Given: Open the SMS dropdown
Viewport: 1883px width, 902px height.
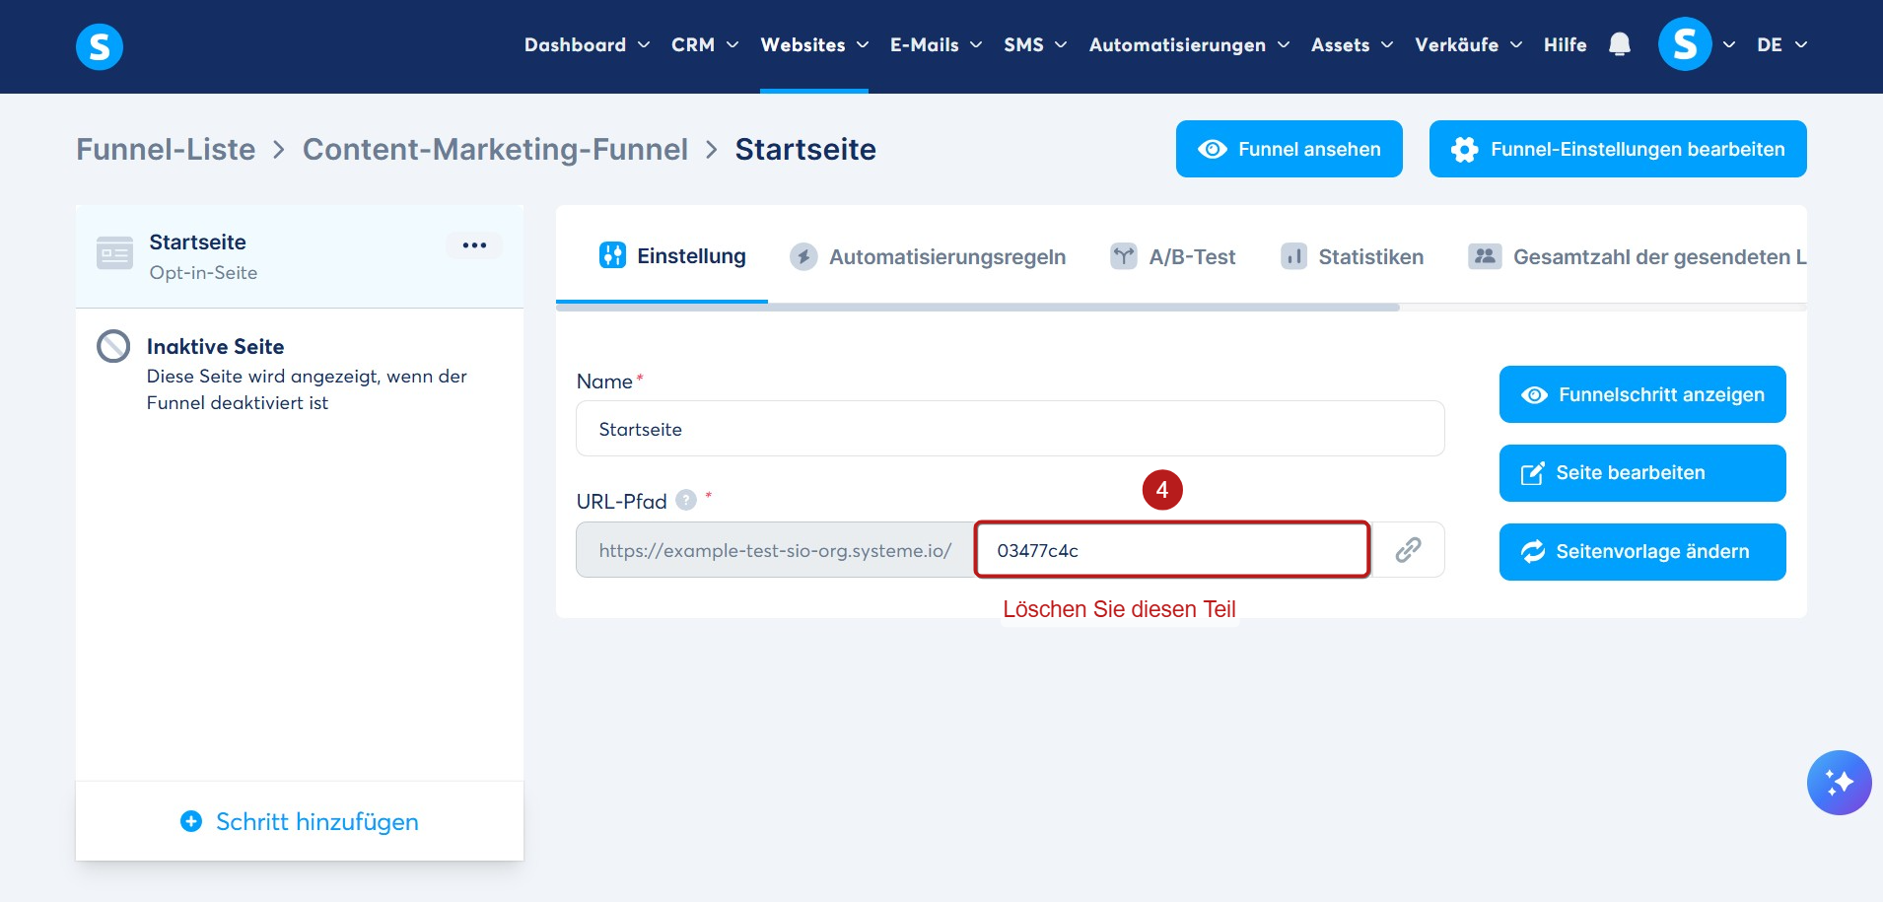Looking at the screenshot, I should click(x=1035, y=44).
